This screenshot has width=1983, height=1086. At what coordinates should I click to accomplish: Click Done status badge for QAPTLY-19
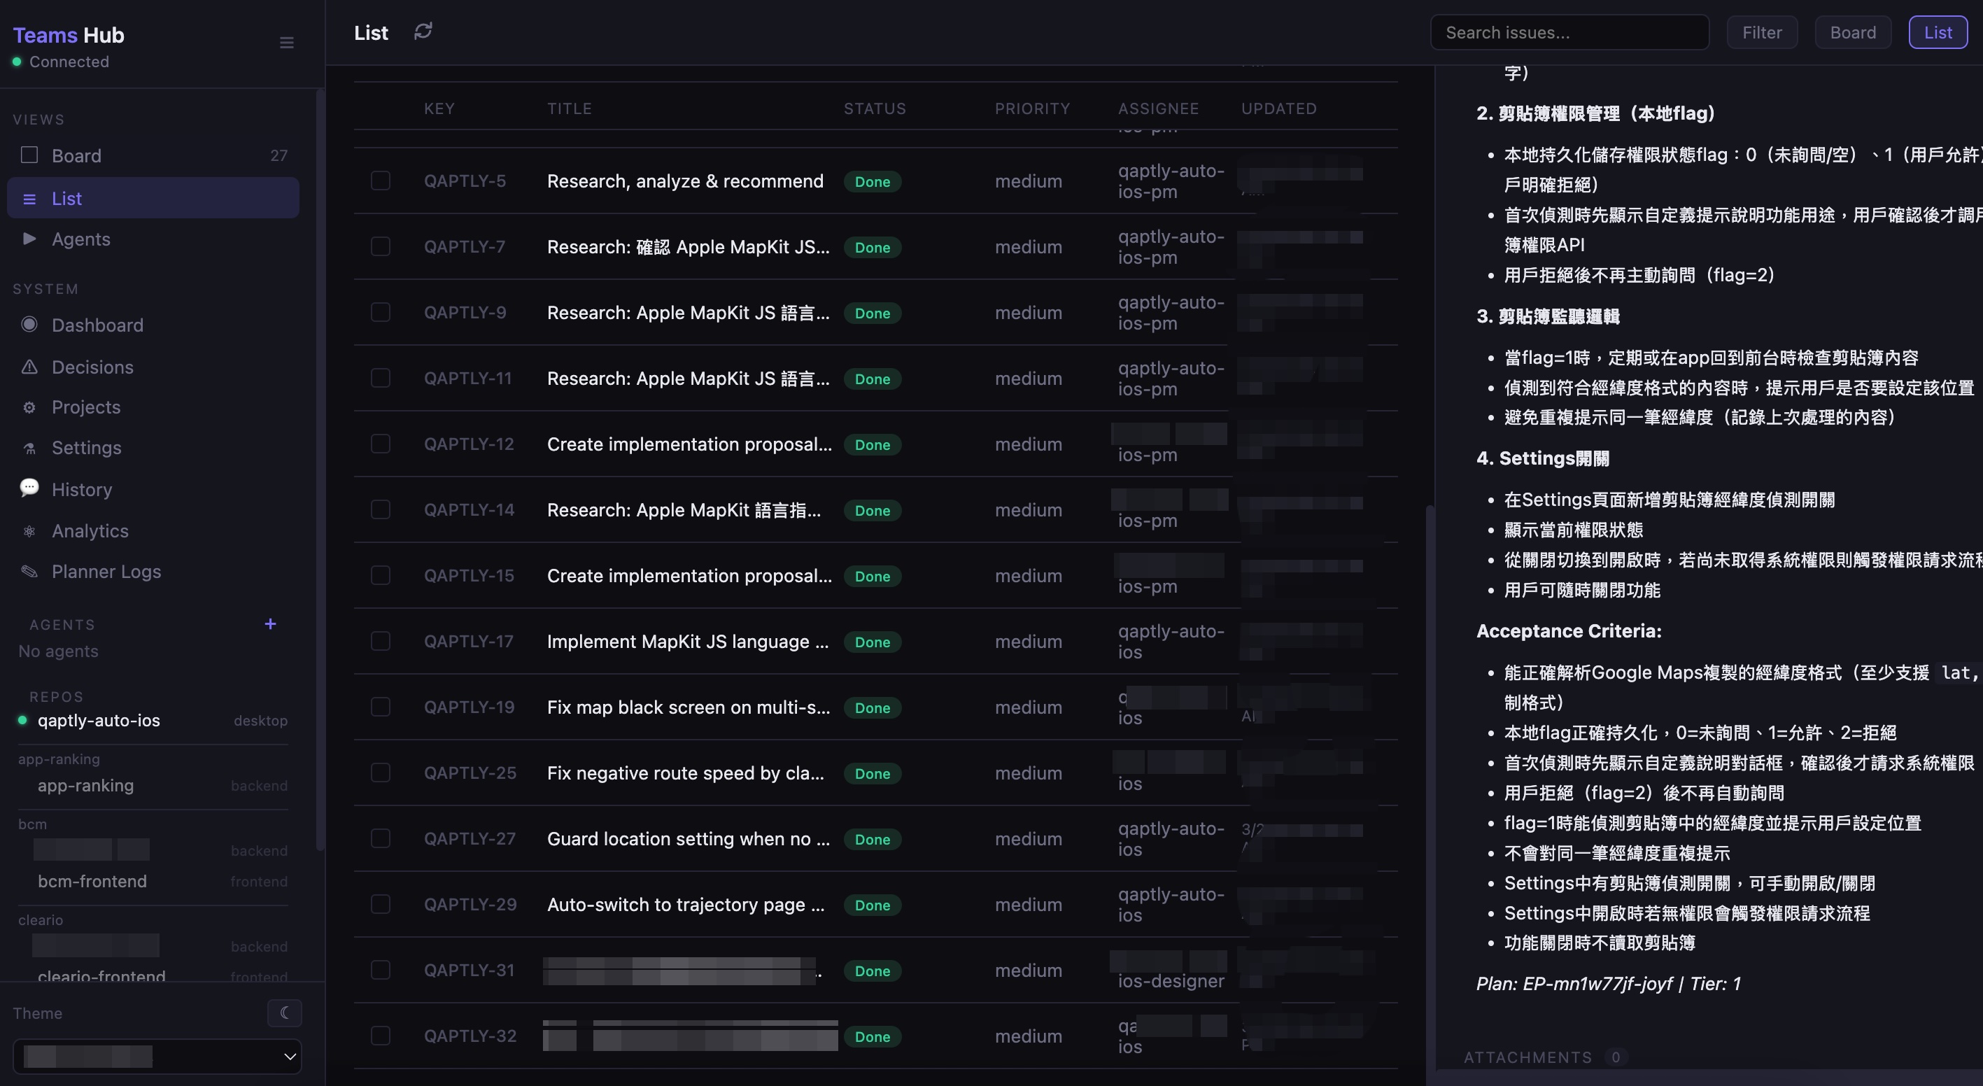pyautogui.click(x=872, y=708)
